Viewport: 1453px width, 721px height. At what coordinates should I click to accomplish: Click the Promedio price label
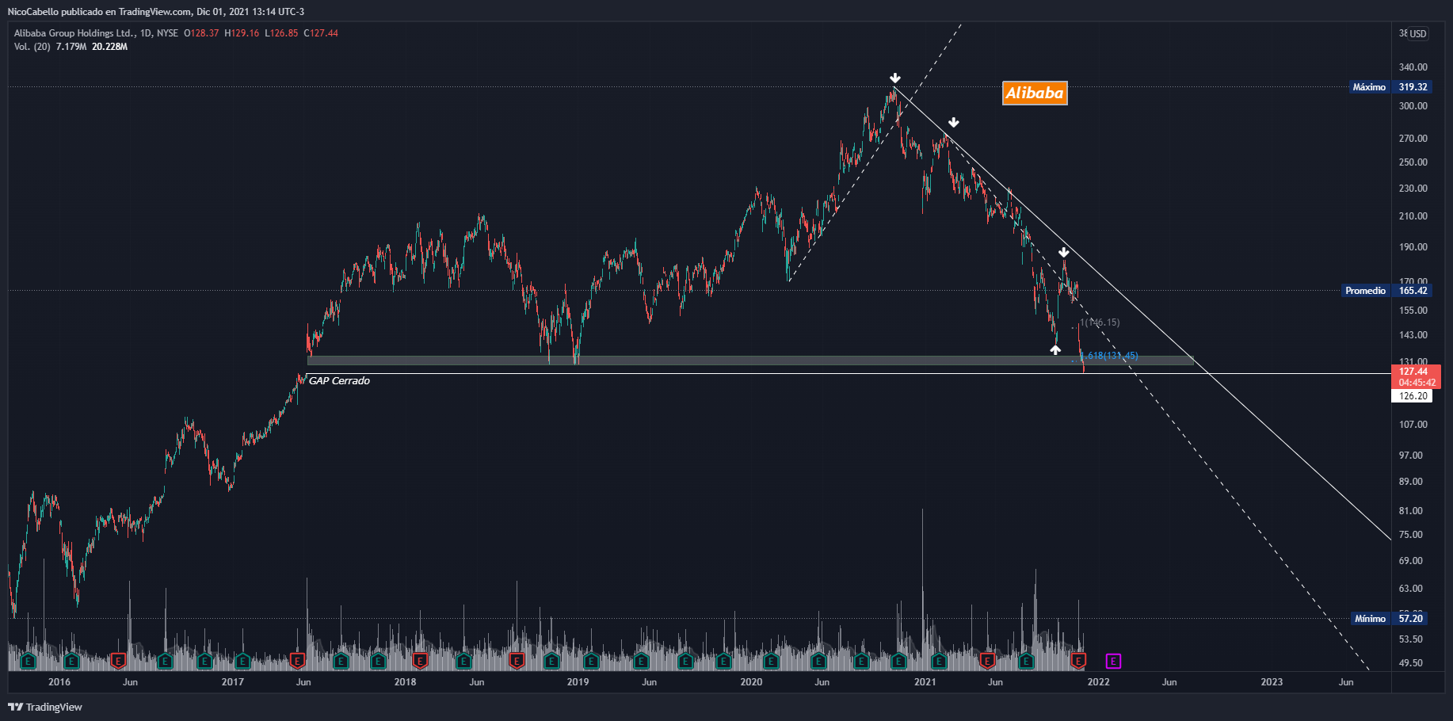(x=1366, y=291)
